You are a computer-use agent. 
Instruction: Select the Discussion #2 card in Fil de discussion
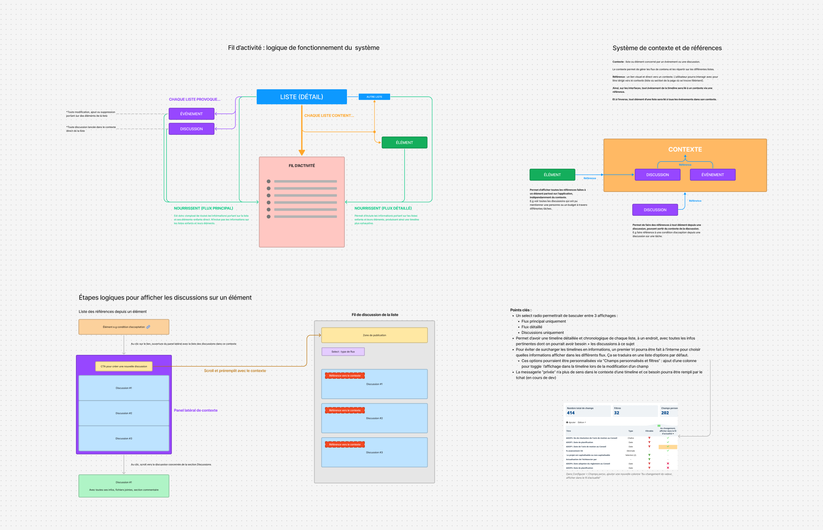[x=374, y=418]
